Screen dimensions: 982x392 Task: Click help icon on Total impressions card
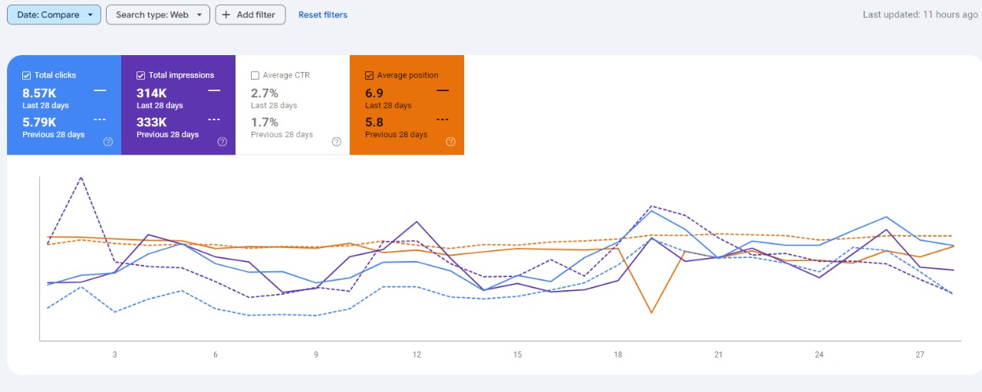(x=222, y=142)
